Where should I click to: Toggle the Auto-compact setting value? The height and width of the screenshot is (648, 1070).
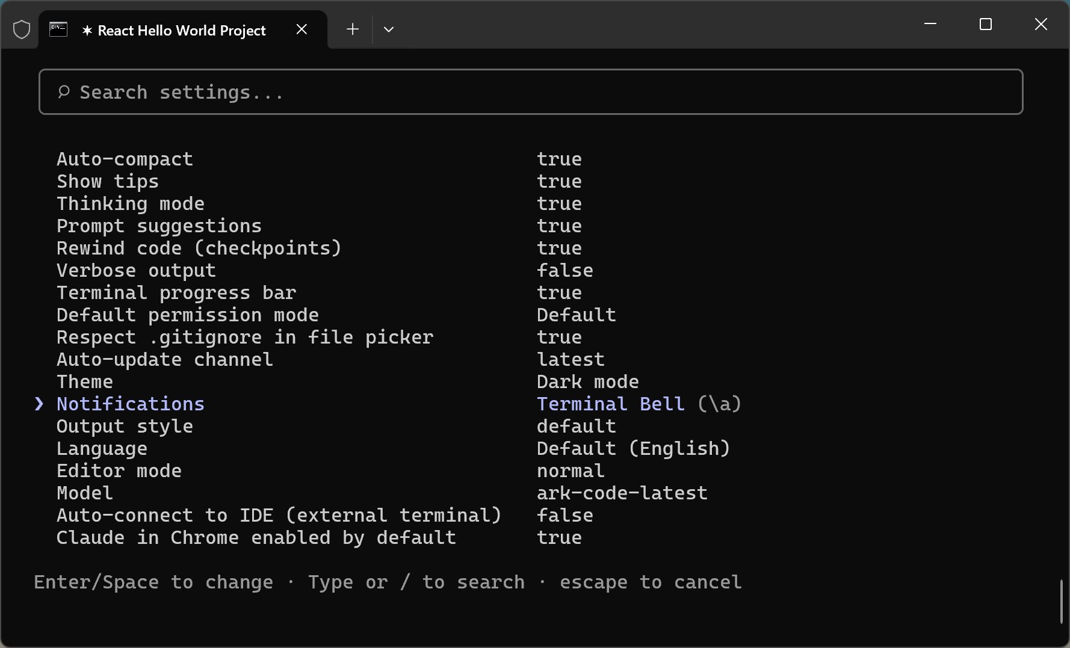559,159
